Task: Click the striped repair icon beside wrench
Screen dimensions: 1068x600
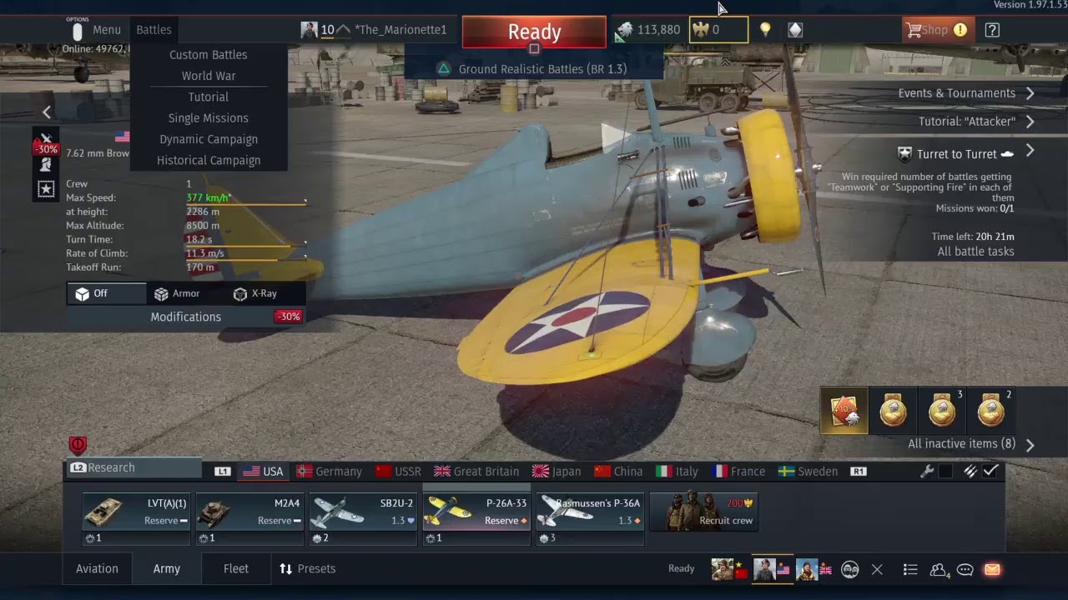Action: click(x=970, y=472)
